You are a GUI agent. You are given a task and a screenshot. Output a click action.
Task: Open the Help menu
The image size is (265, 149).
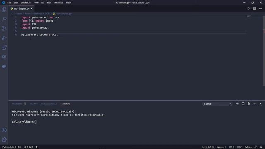click(x=68, y=2)
